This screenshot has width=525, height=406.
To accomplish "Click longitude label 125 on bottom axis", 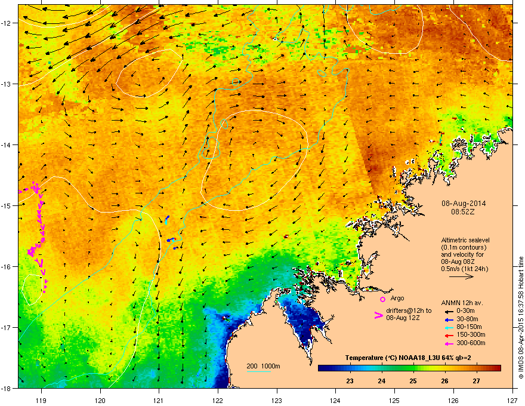I will point(394,400).
